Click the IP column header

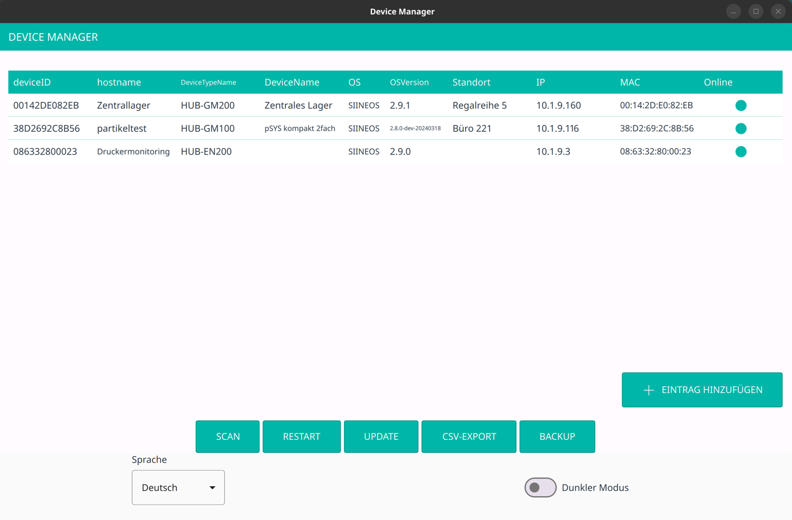click(x=540, y=82)
